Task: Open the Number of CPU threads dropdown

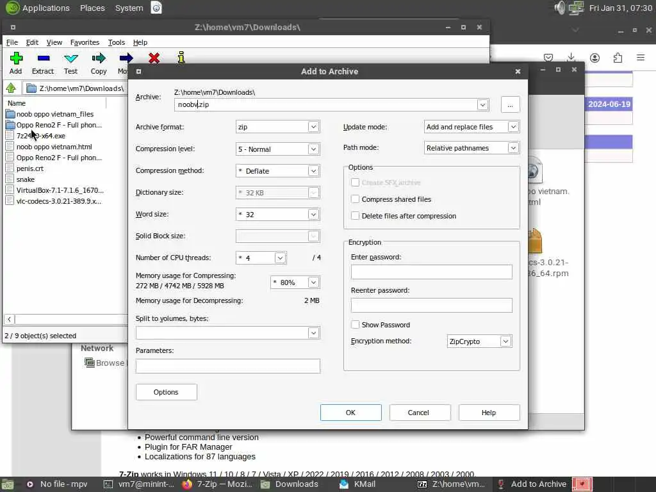Action: pos(281,258)
